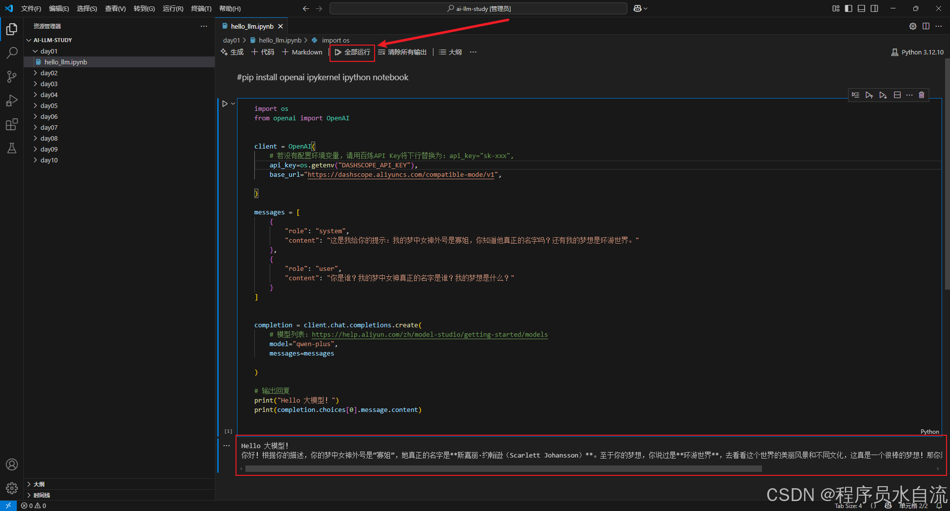950x511 pixels.
Task: Expand the day10 folder
Action: coord(119,160)
